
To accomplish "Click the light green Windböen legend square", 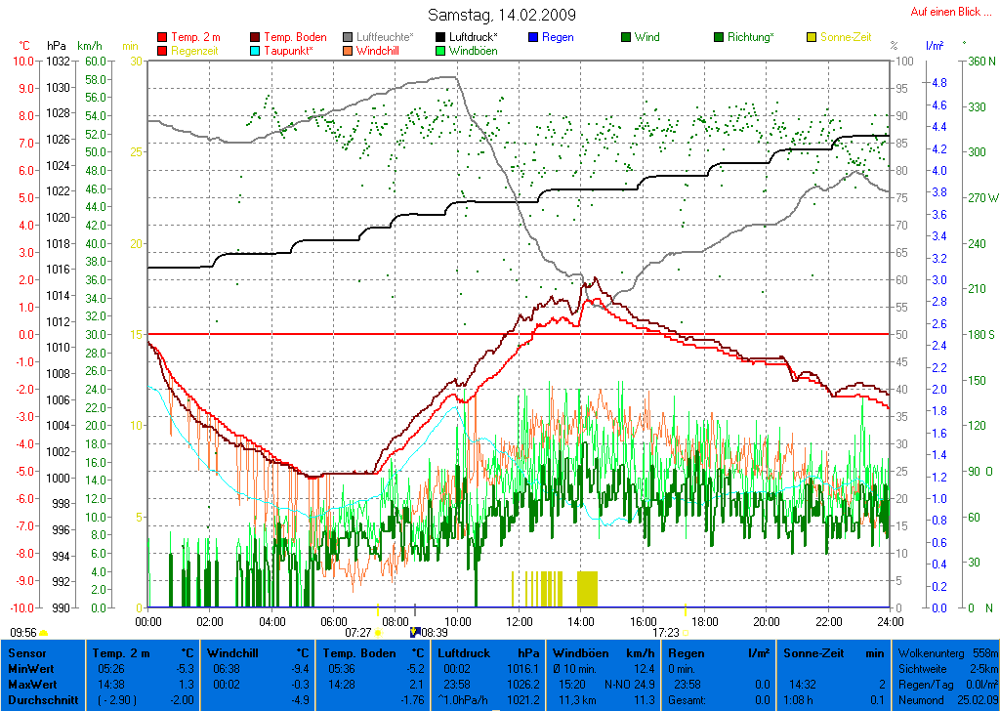I will click(441, 50).
